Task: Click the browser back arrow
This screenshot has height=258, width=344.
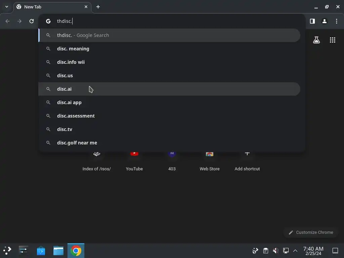Action: click(x=7, y=21)
